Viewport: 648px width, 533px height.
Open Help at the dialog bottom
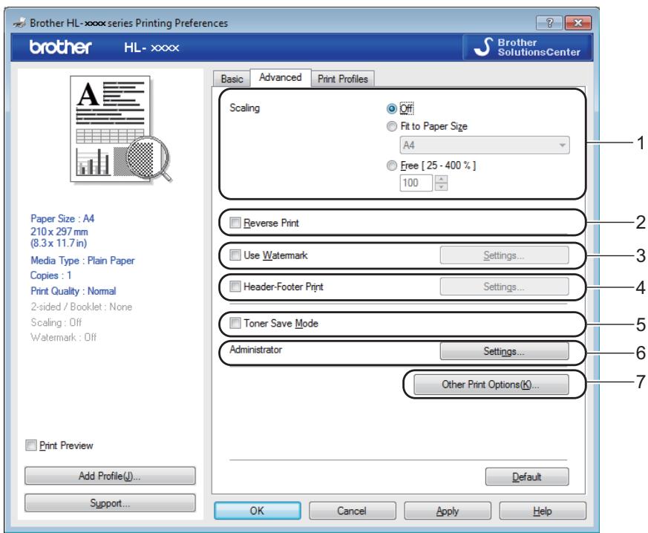click(x=543, y=511)
